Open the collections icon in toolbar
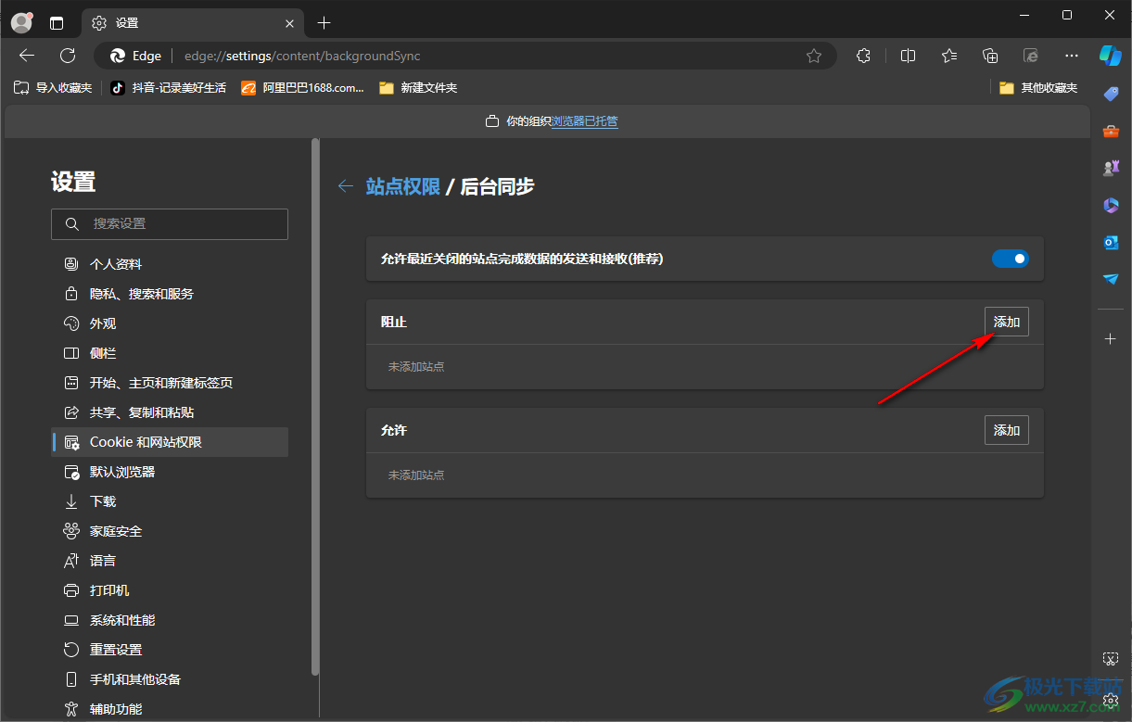 coord(990,56)
